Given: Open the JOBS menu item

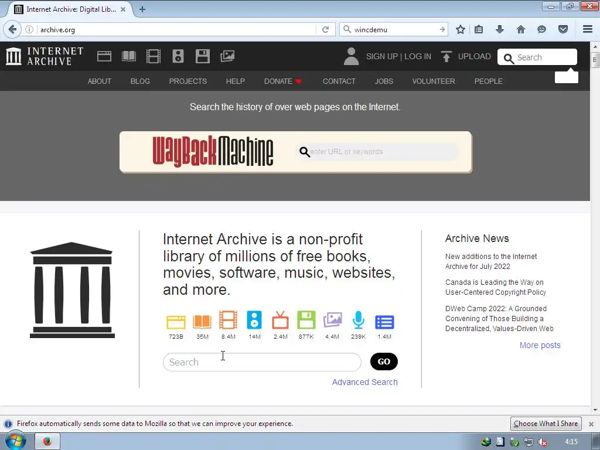Looking at the screenshot, I should [384, 81].
